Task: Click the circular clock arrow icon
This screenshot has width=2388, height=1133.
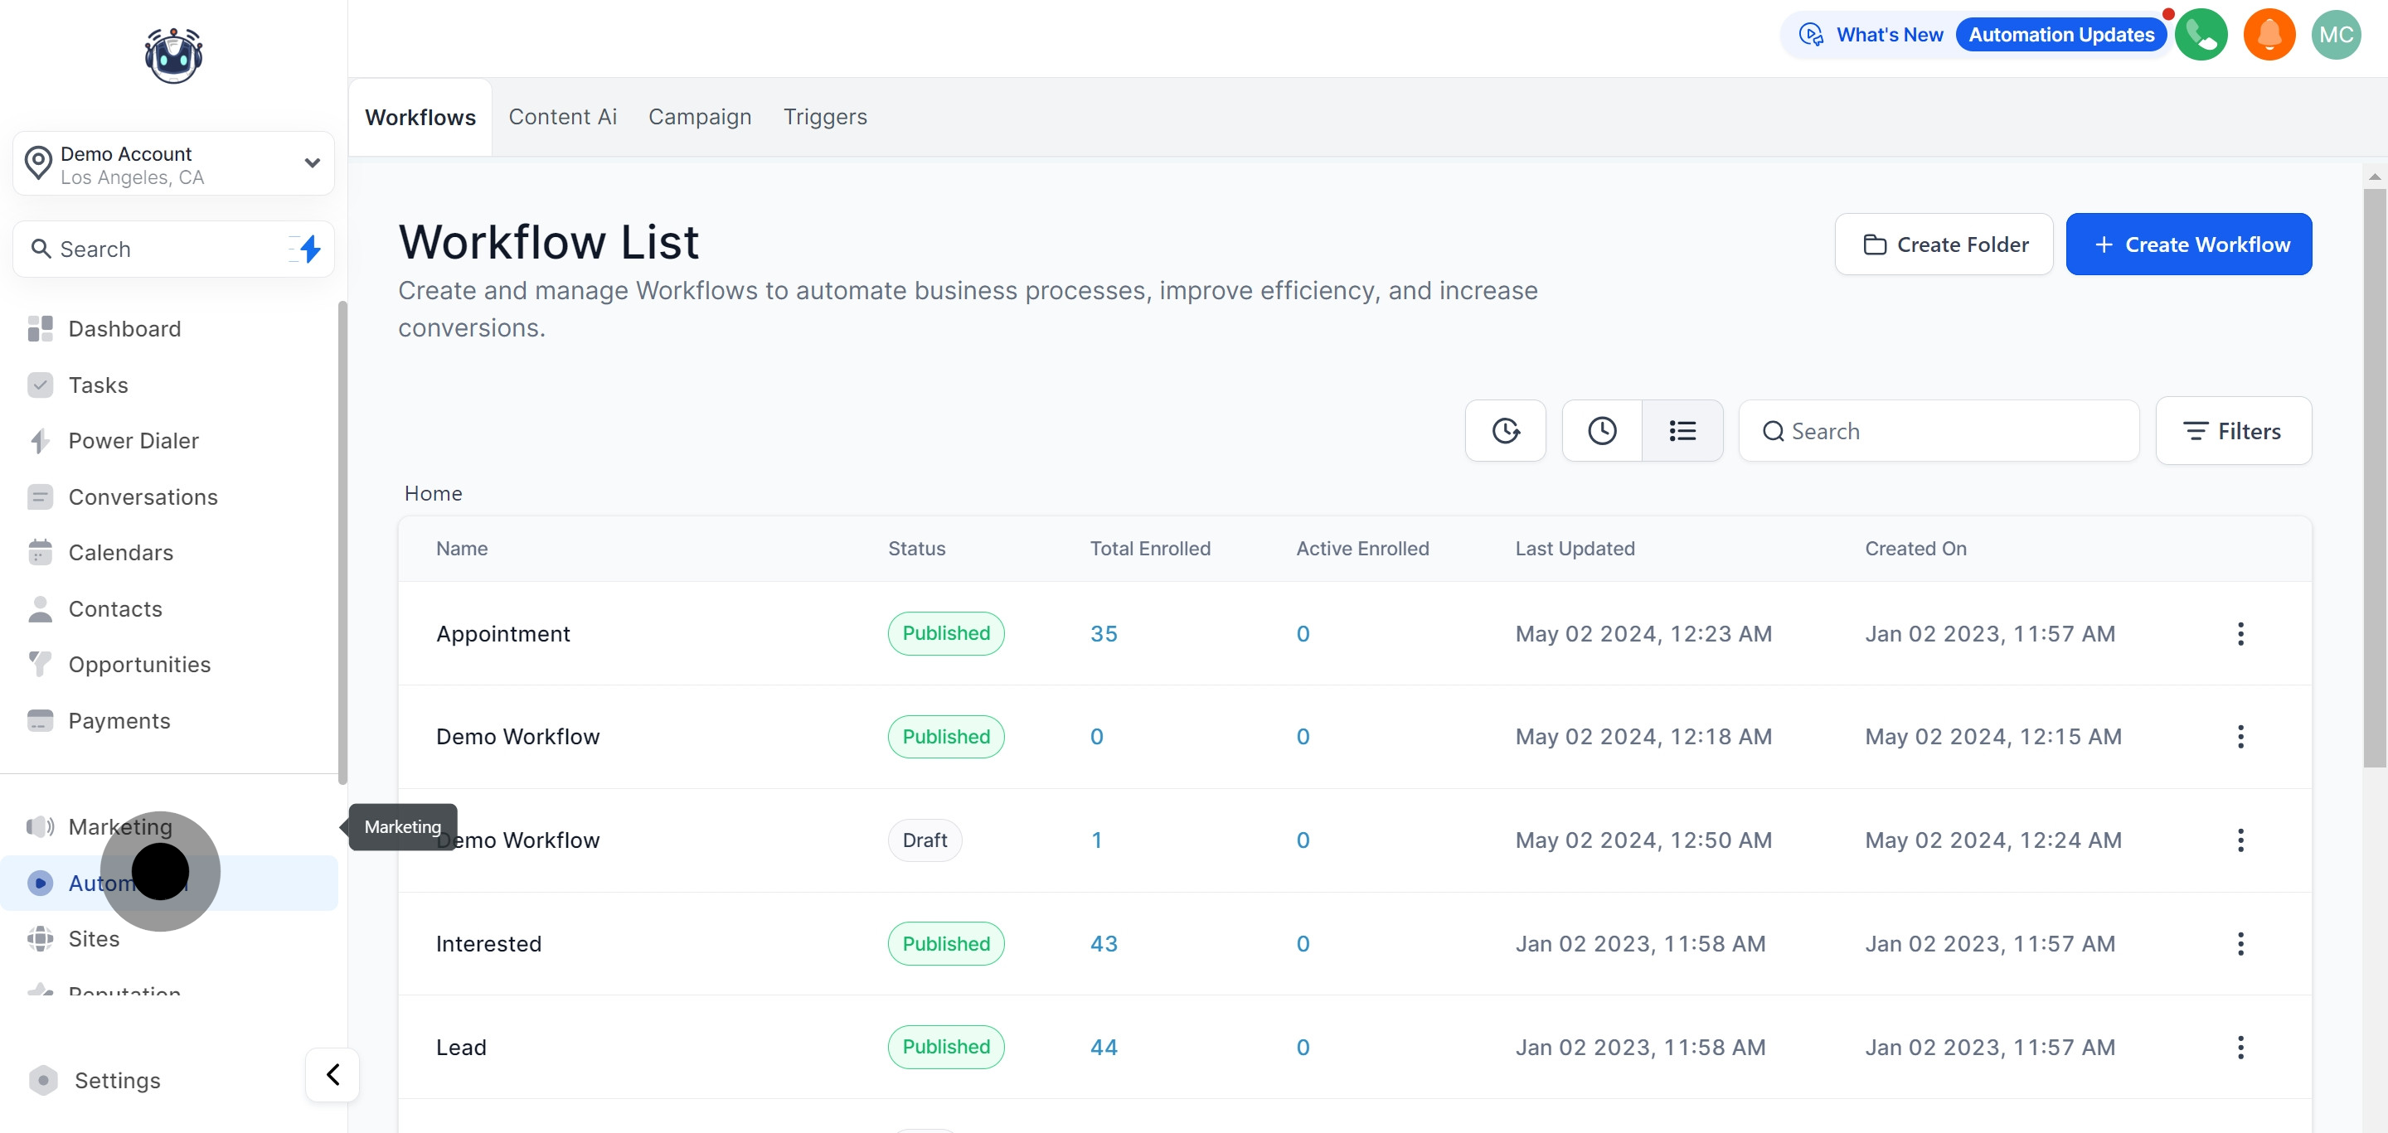Action: click(x=1505, y=431)
